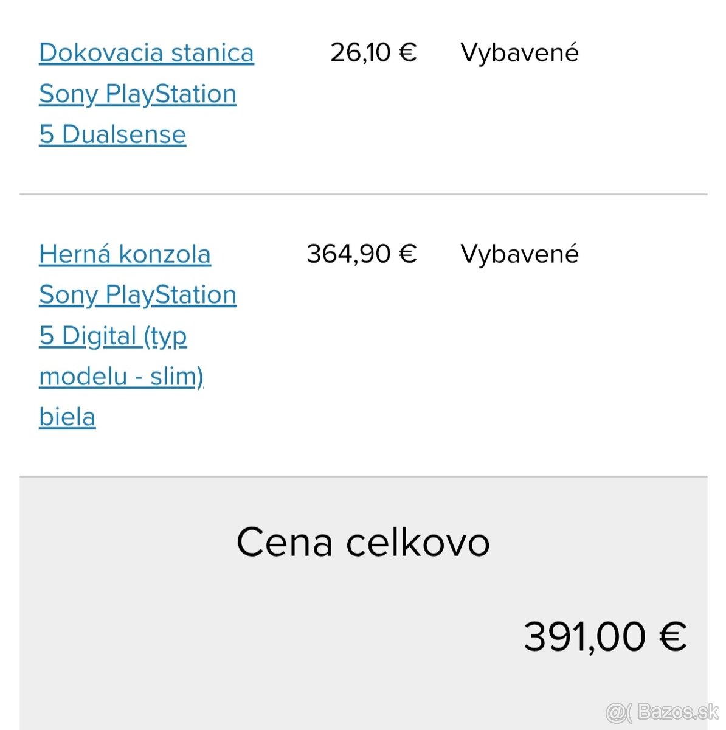Open the Herná konzola product link
Viewport: 726px width, 730px height.
point(125,254)
